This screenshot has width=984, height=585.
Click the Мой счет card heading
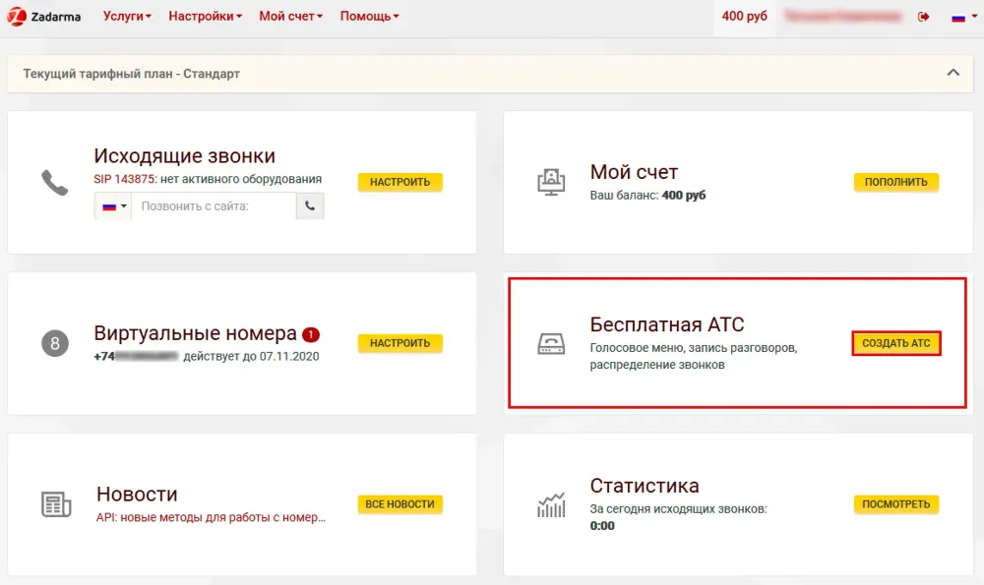click(634, 172)
